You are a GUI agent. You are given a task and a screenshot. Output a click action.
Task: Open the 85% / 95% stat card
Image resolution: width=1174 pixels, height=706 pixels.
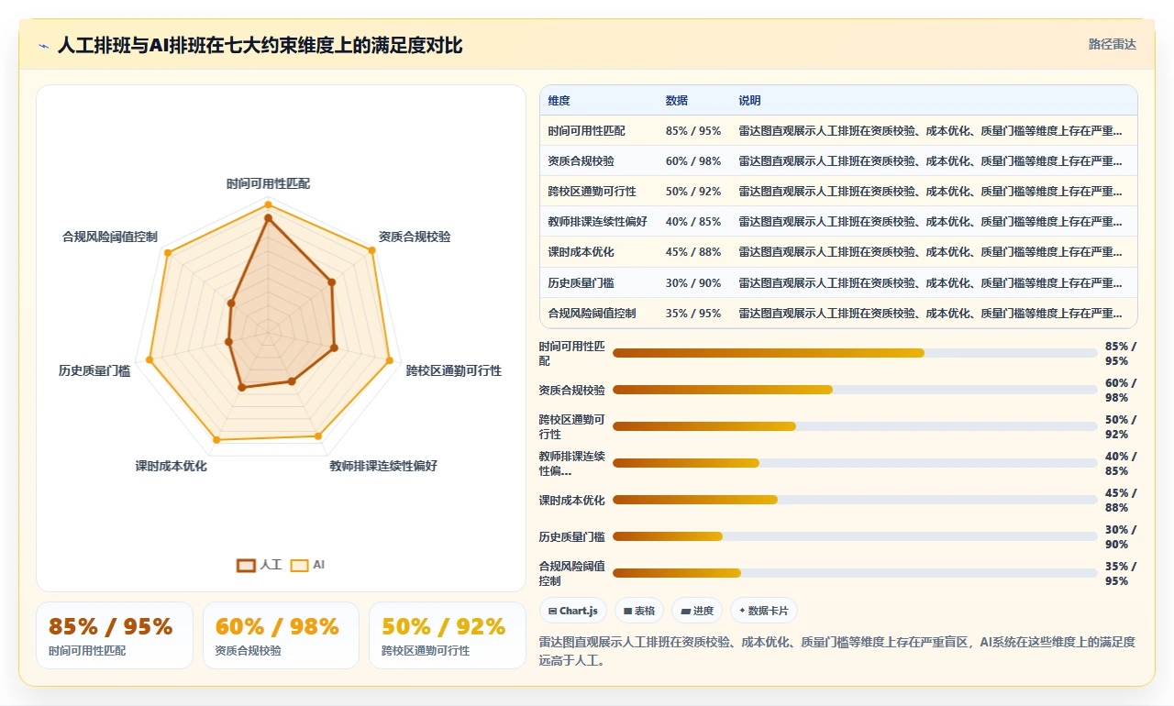pyautogui.click(x=115, y=635)
